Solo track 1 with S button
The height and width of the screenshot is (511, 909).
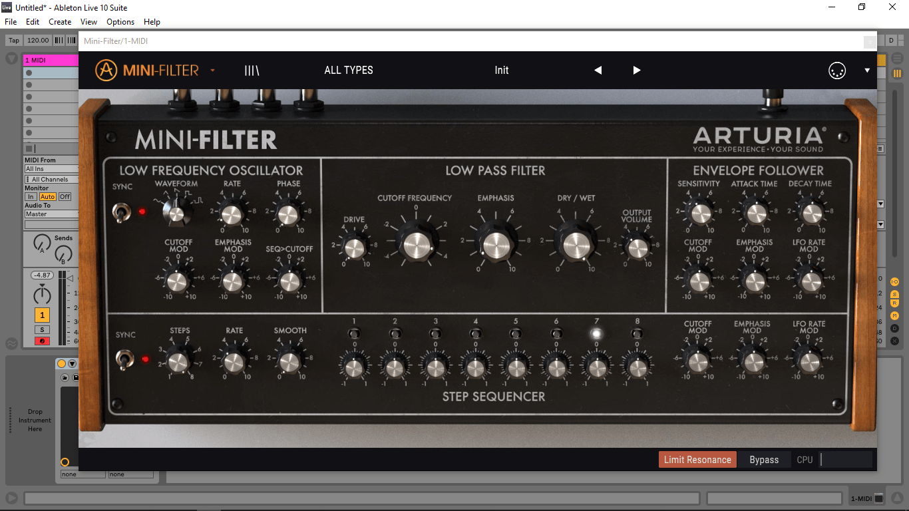42,330
